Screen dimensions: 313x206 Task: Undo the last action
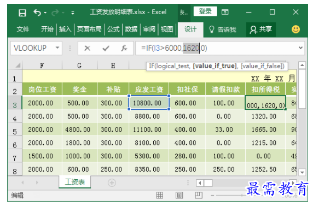pyautogui.click(x=37, y=13)
